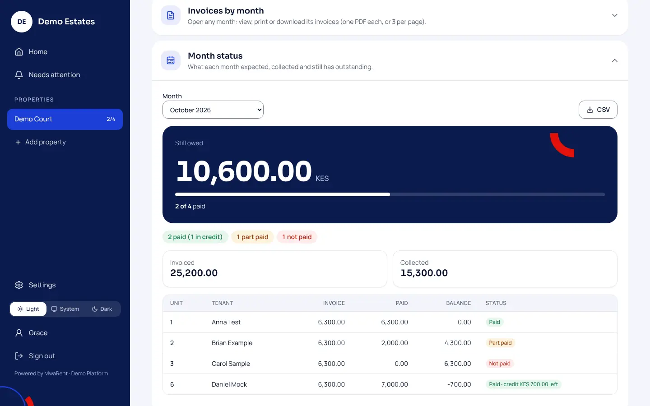Open the Month dropdown showing October 2026
The width and height of the screenshot is (650, 406).
click(213, 110)
